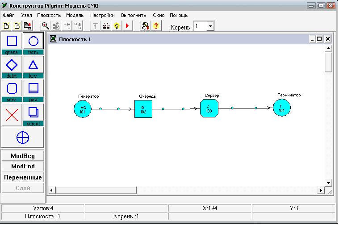Open the Выполнить menu
This screenshot has height=225, width=339.
[133, 15]
